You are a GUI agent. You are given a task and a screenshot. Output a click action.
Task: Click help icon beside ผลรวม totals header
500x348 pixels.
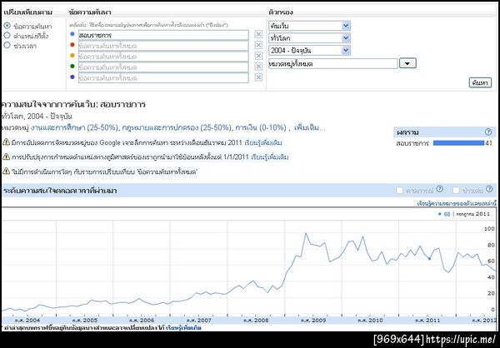click(487, 132)
